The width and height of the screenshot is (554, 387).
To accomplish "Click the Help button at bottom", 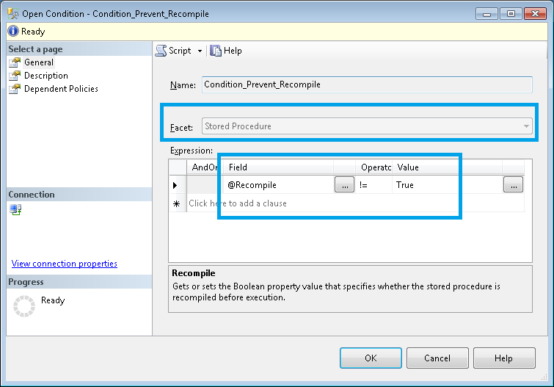I will coord(503,358).
